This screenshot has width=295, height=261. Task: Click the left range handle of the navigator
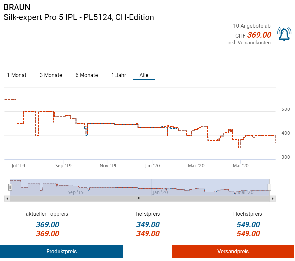point(10,187)
